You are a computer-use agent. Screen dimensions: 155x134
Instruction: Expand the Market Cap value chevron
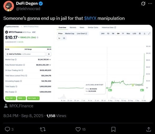click(x=50, y=59)
